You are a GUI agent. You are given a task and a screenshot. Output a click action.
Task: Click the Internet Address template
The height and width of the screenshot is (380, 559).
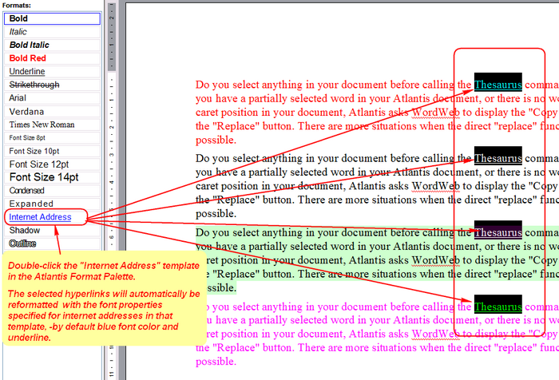click(x=40, y=217)
